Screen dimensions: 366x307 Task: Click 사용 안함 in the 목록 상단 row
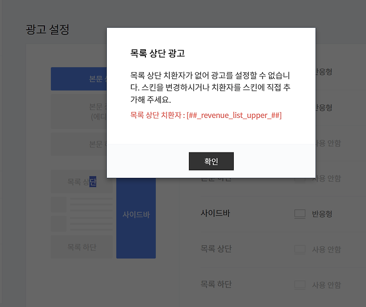click(326, 249)
